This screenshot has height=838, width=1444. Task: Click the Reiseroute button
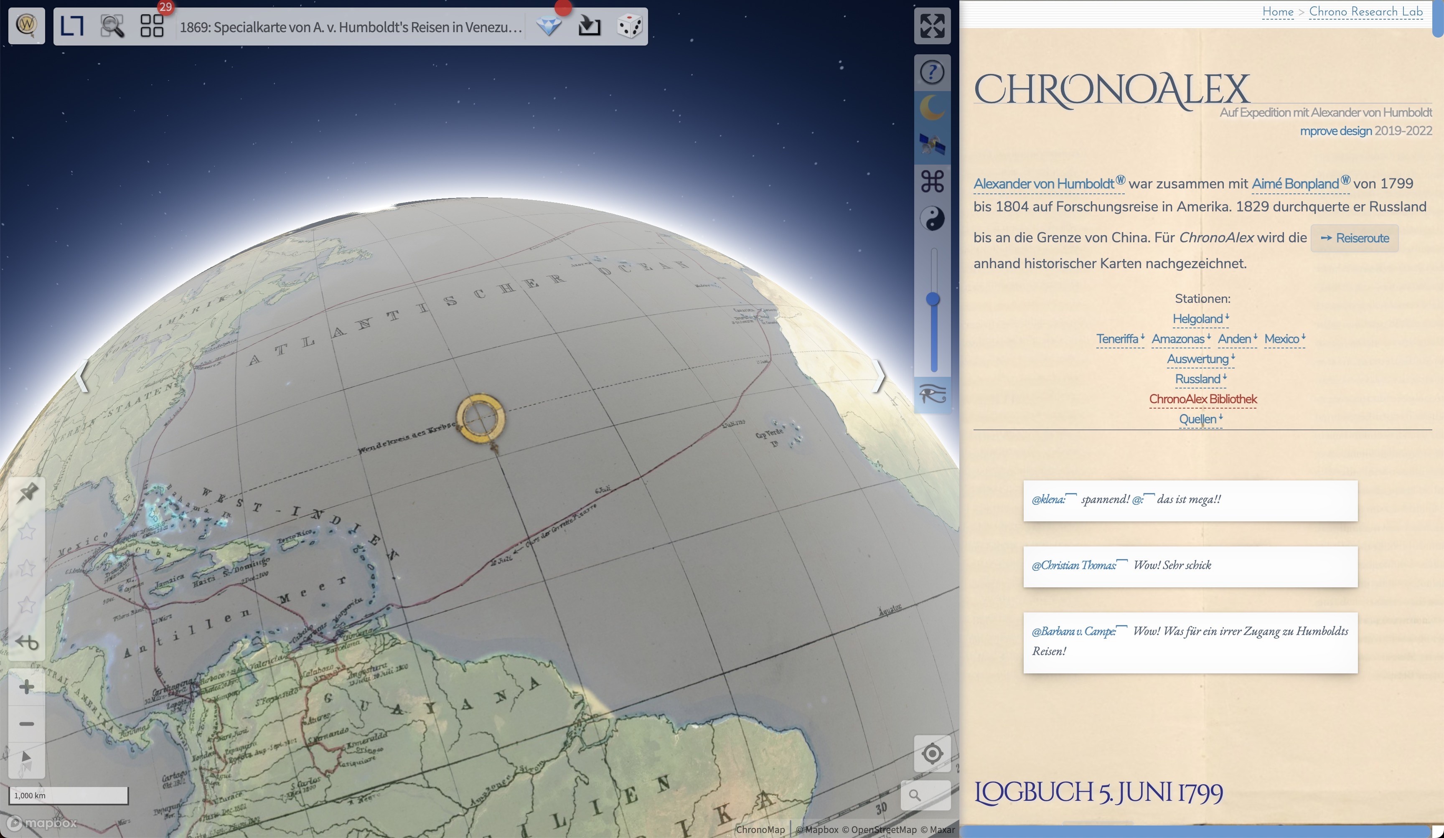coord(1354,238)
